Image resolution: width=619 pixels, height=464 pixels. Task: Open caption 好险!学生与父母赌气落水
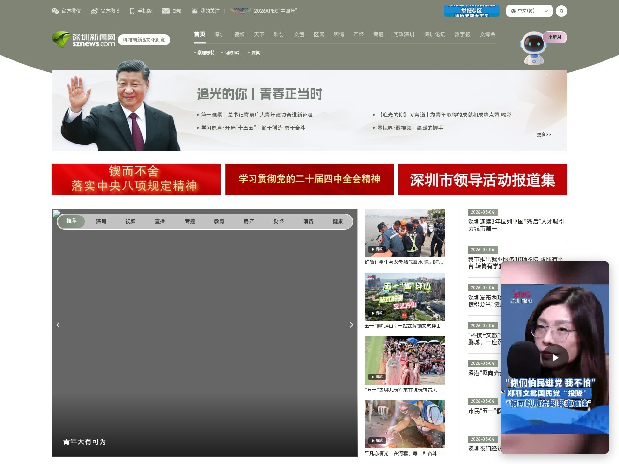pos(404,262)
